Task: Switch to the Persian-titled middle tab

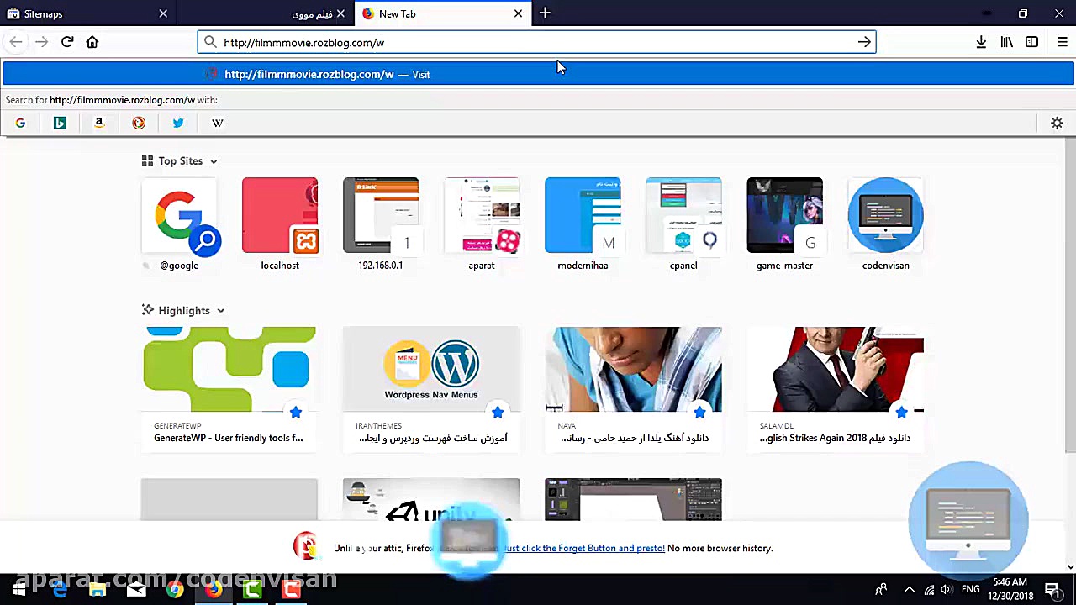Action: (266, 13)
